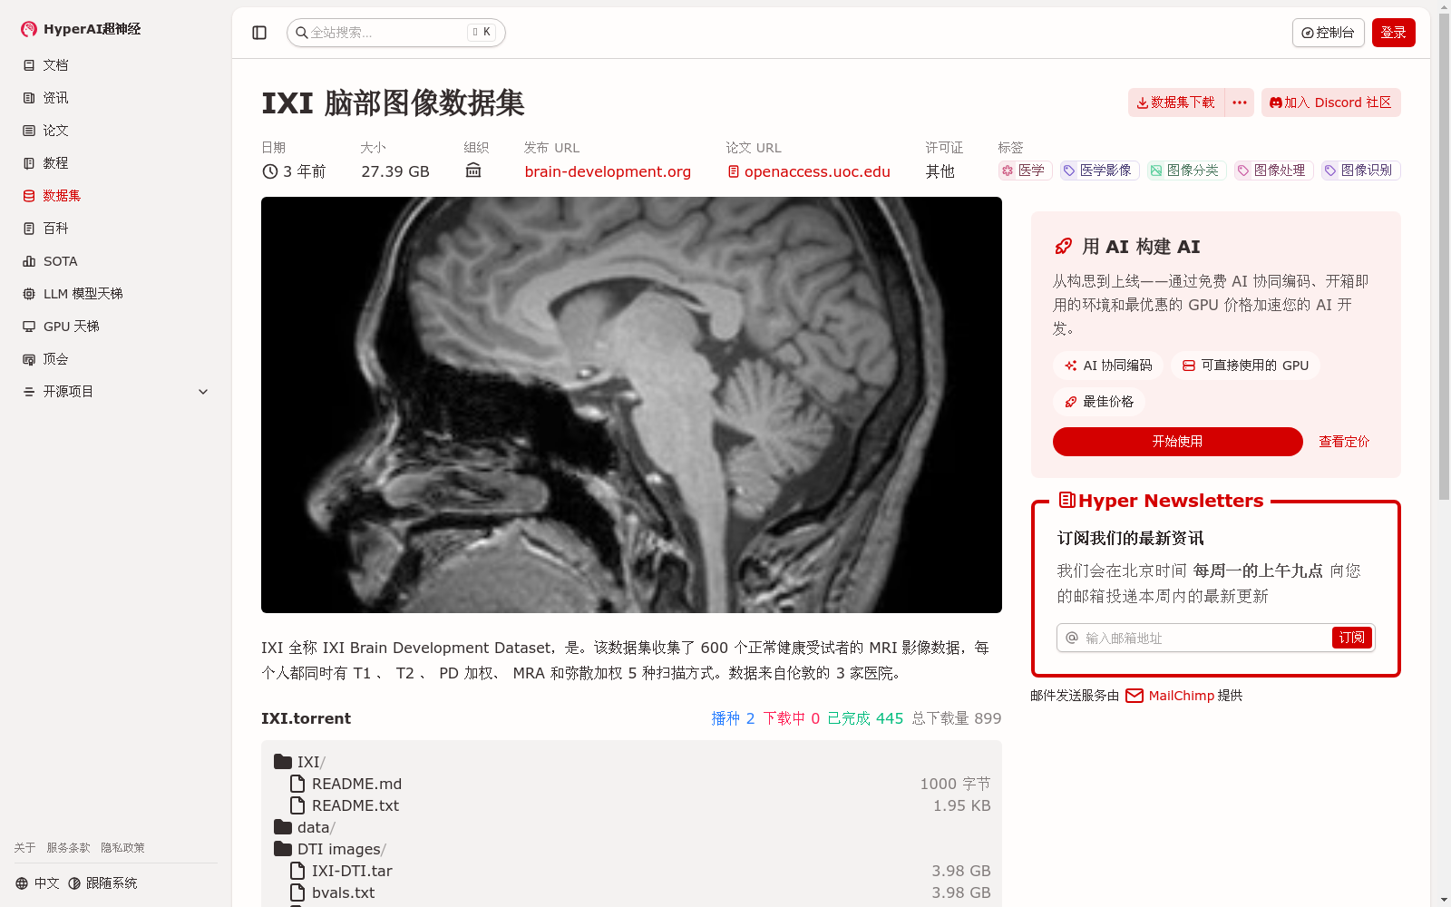This screenshot has height=907, width=1451.
Task: Open the 跟随系统 theme selector
Action: pos(102,883)
